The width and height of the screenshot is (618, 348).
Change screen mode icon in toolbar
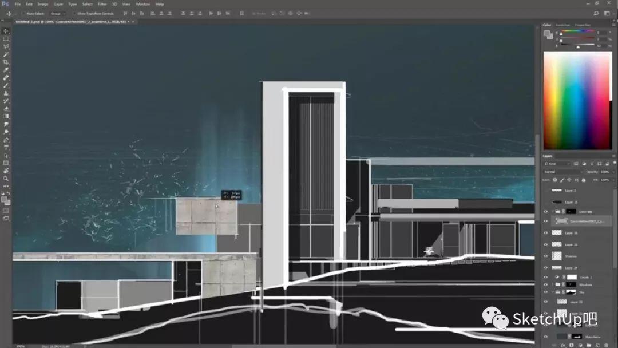6,218
